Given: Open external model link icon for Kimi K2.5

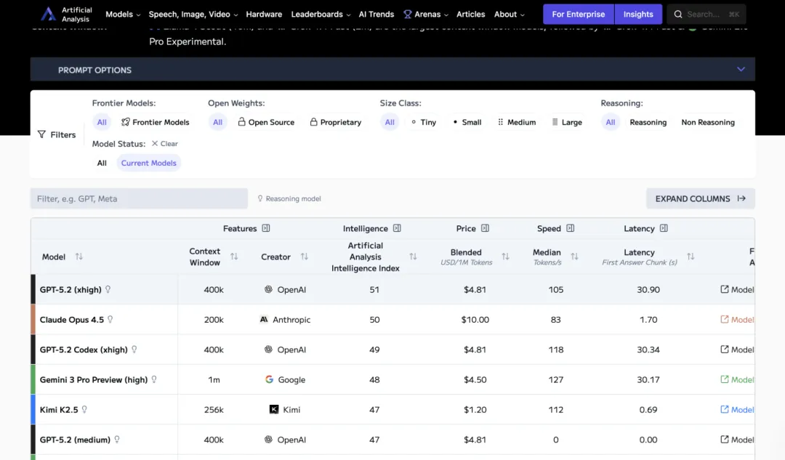Looking at the screenshot, I should 725,409.
